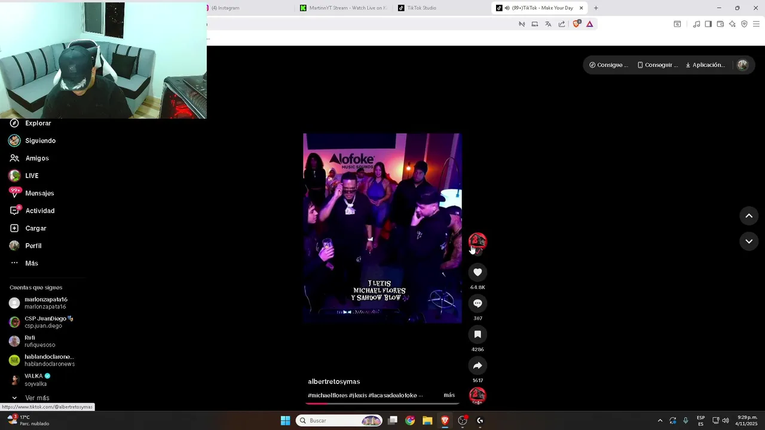Viewport: 765px width, 430px height.
Task: Open the creator avatar beside the video
Action: [478, 241]
